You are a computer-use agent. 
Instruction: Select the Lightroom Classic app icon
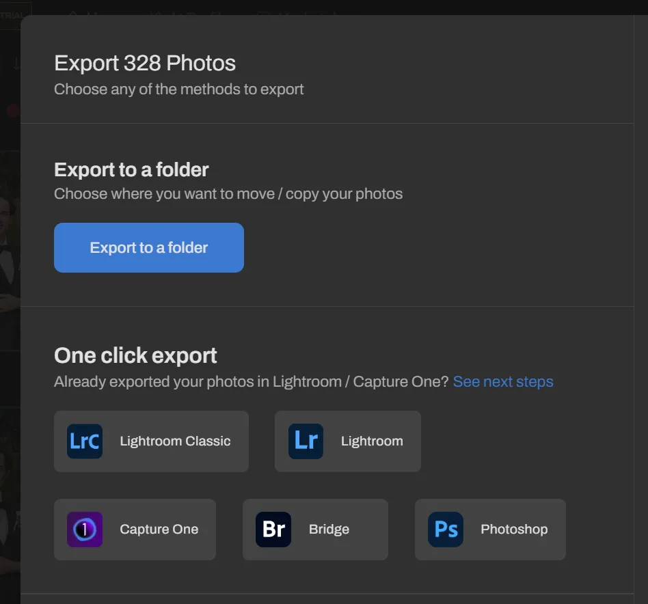83,441
